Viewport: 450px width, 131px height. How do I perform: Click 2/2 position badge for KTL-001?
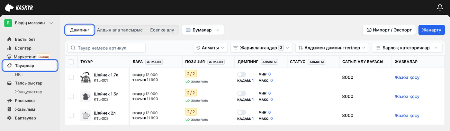[191, 74]
